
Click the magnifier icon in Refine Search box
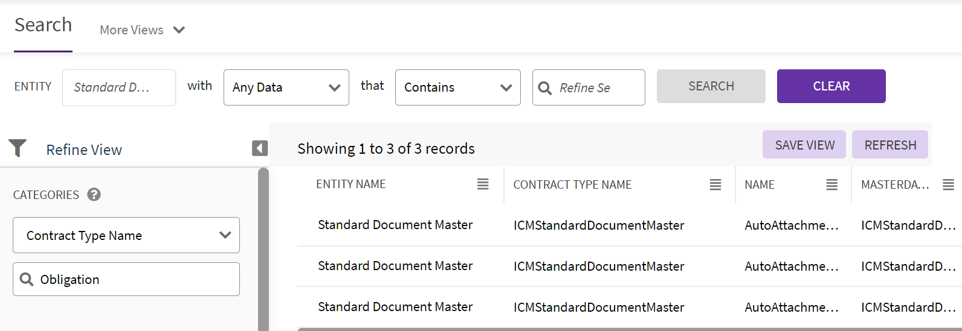(545, 88)
